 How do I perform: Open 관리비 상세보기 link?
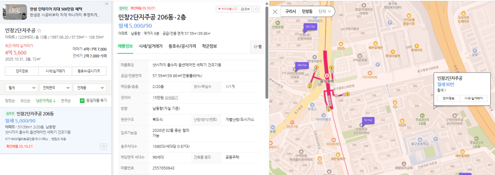(171, 97)
